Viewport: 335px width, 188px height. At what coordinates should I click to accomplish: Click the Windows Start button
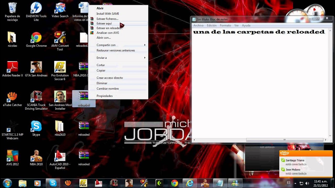click(7, 183)
